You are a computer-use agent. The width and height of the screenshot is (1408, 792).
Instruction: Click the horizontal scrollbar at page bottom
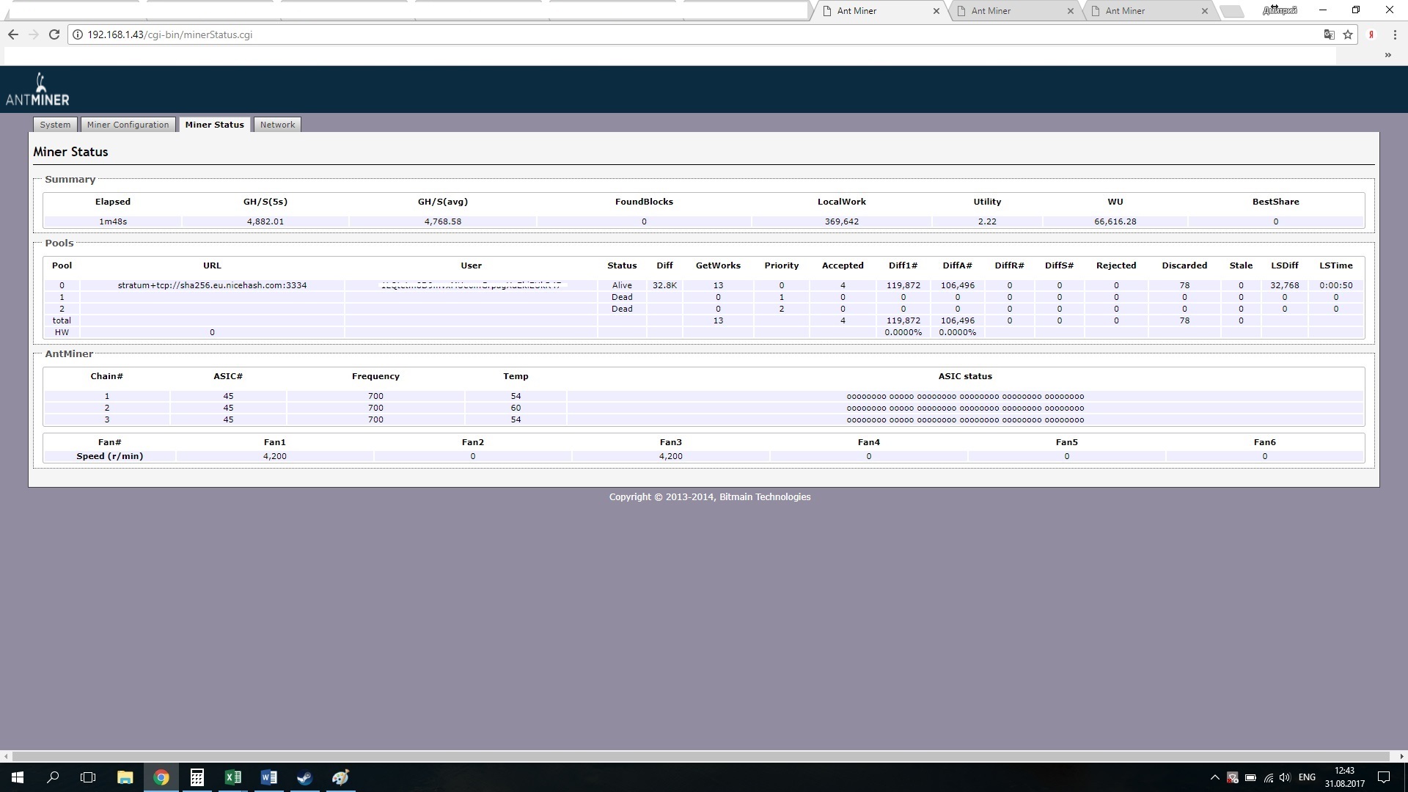(x=700, y=756)
